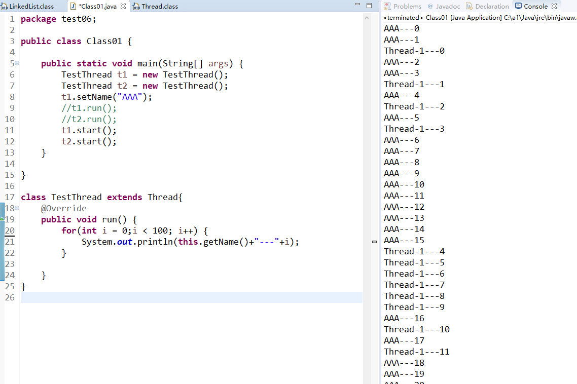577x384 pixels.
Task: Click the terminated Class01 console header text
Action: pos(480,18)
